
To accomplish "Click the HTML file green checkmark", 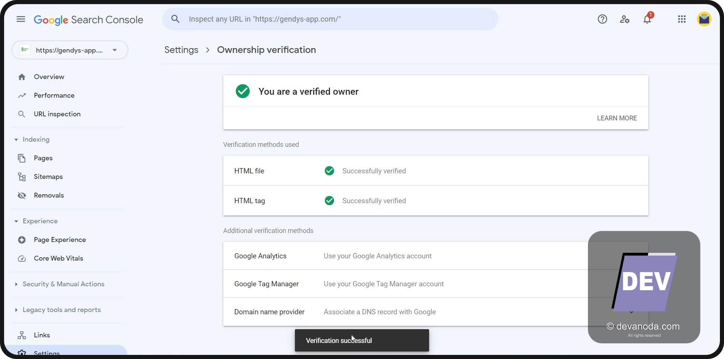I will (x=329, y=171).
